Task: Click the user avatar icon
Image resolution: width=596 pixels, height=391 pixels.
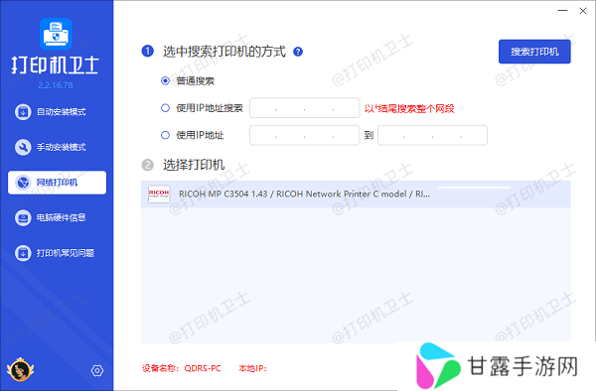Action: click(x=20, y=370)
